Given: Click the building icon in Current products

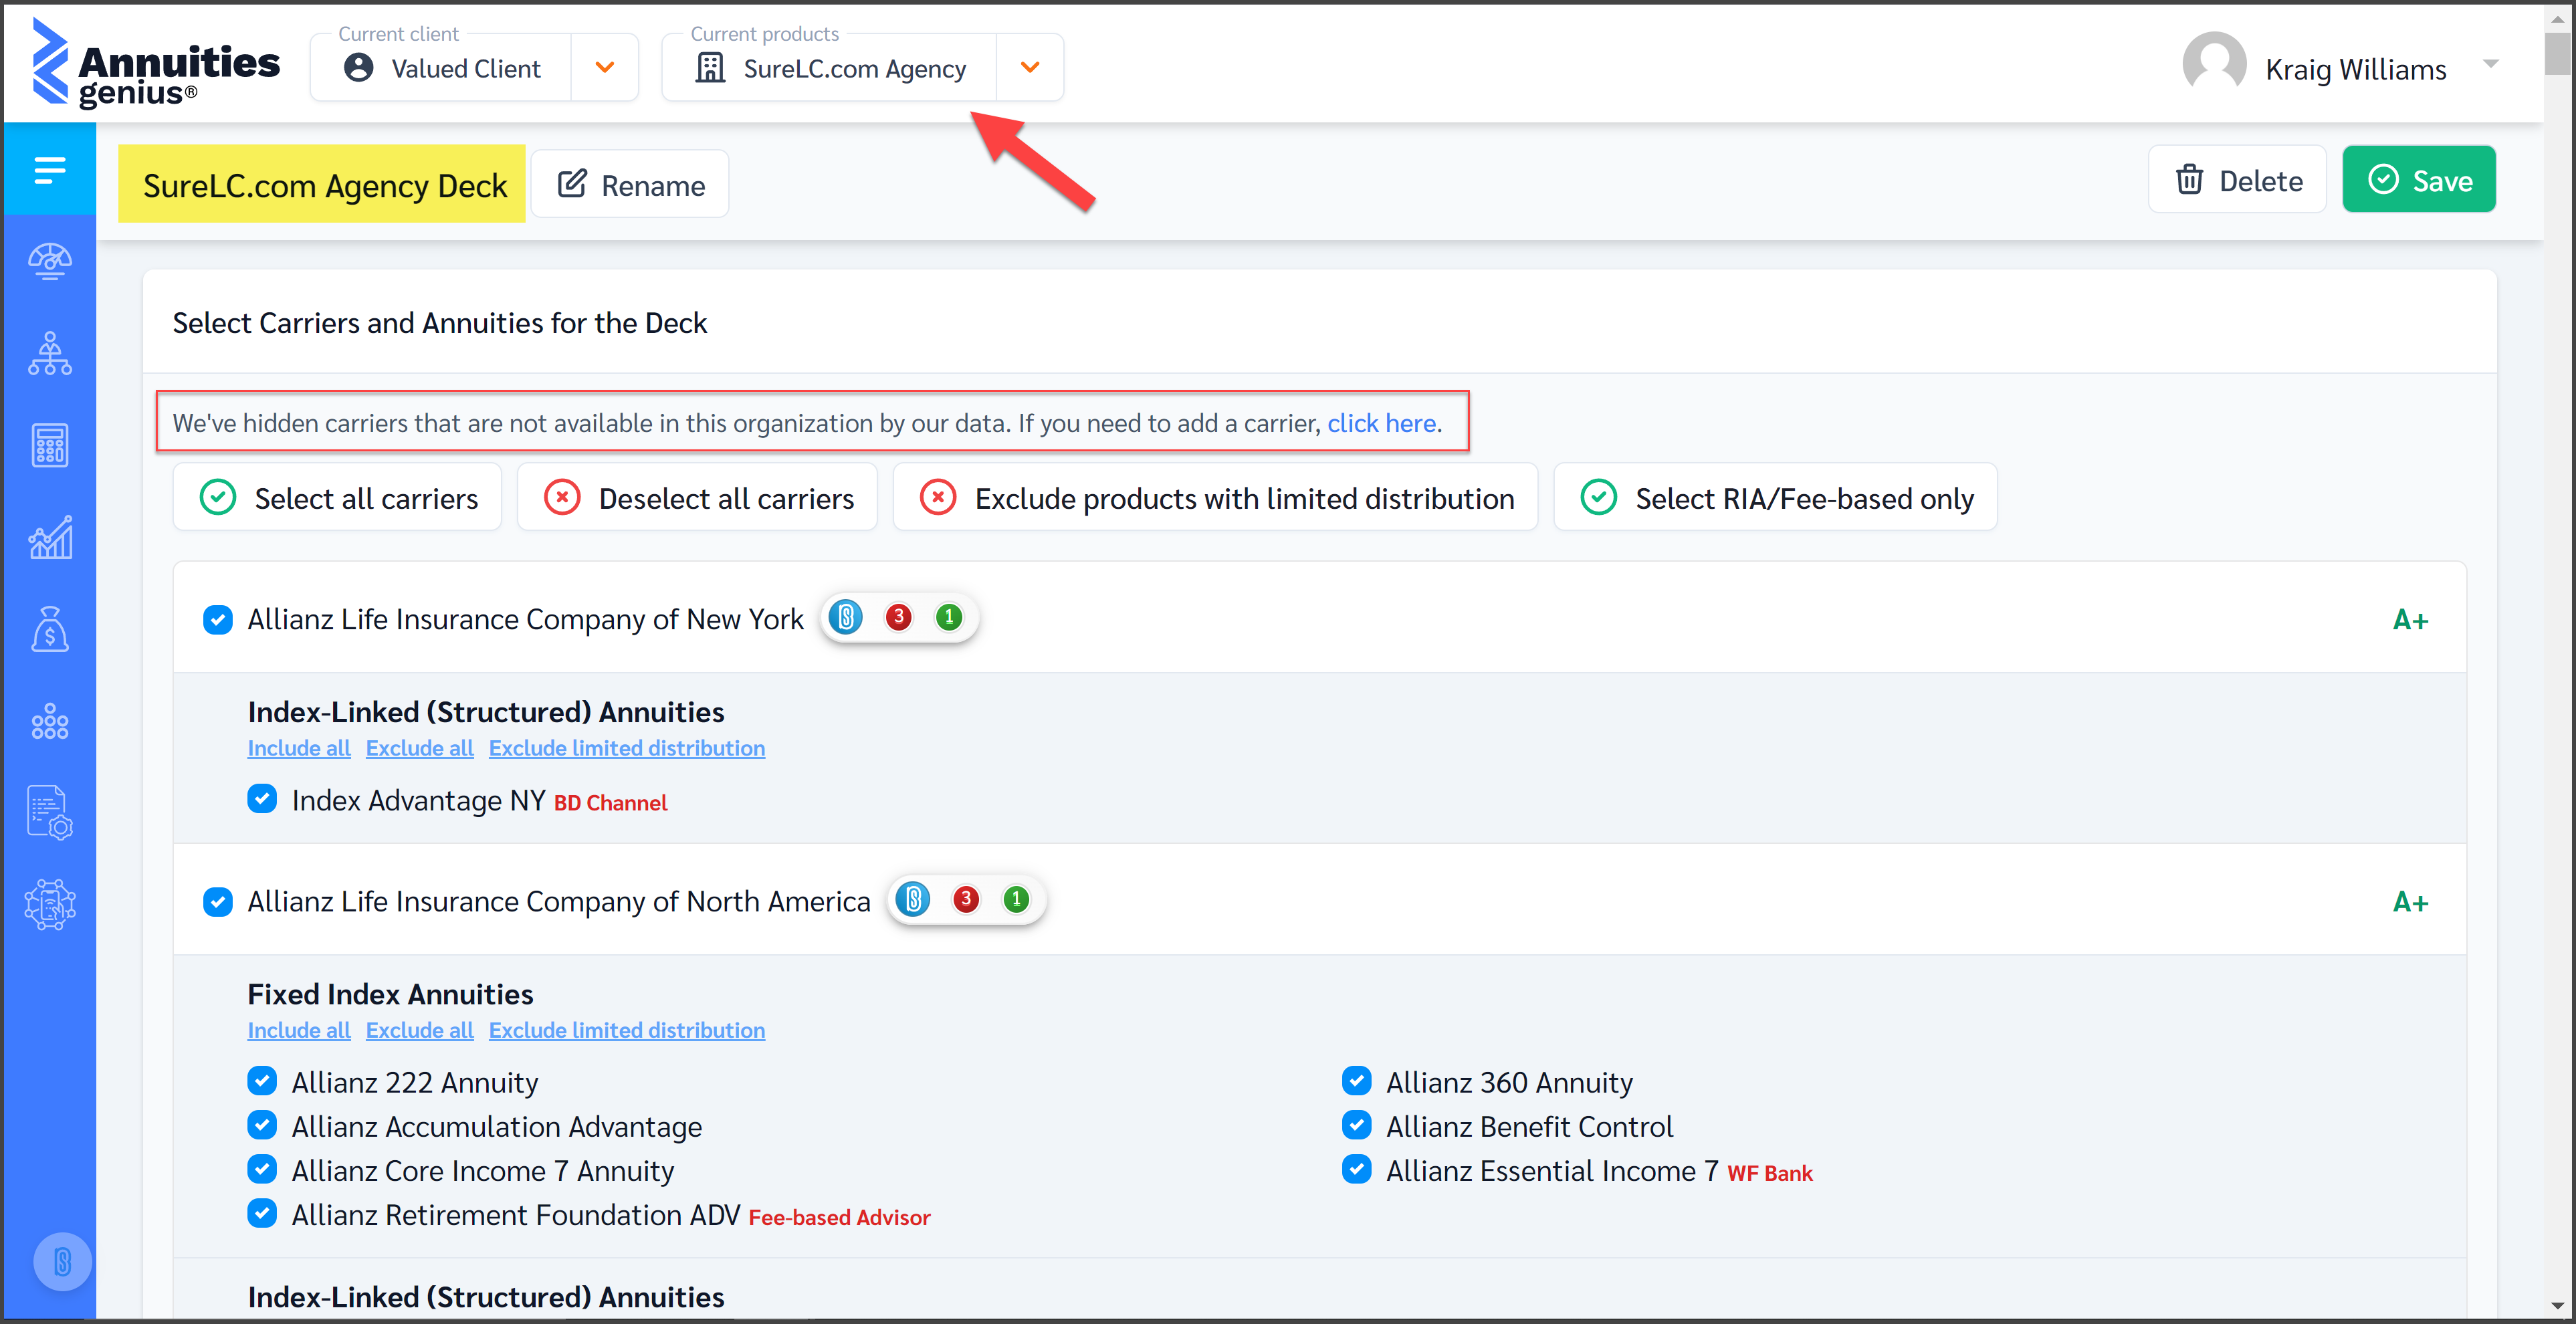Looking at the screenshot, I should pyautogui.click(x=710, y=68).
